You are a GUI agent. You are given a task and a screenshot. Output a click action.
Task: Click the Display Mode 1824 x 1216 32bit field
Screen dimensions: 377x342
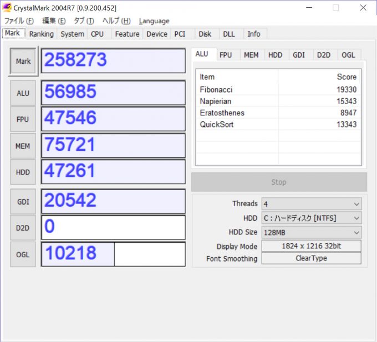coord(312,246)
